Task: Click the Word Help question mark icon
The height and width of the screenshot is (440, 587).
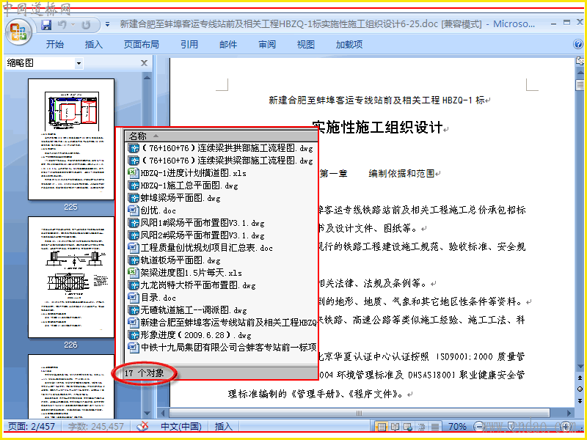Action: [578, 44]
